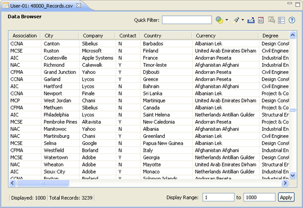303x208 pixels.
Task: Click the Quick Filter text field
Action: pos(187,20)
